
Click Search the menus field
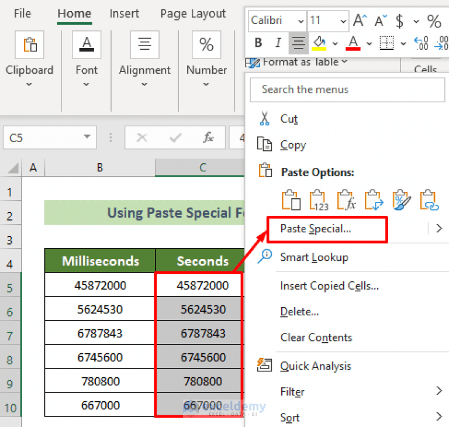pos(347,89)
